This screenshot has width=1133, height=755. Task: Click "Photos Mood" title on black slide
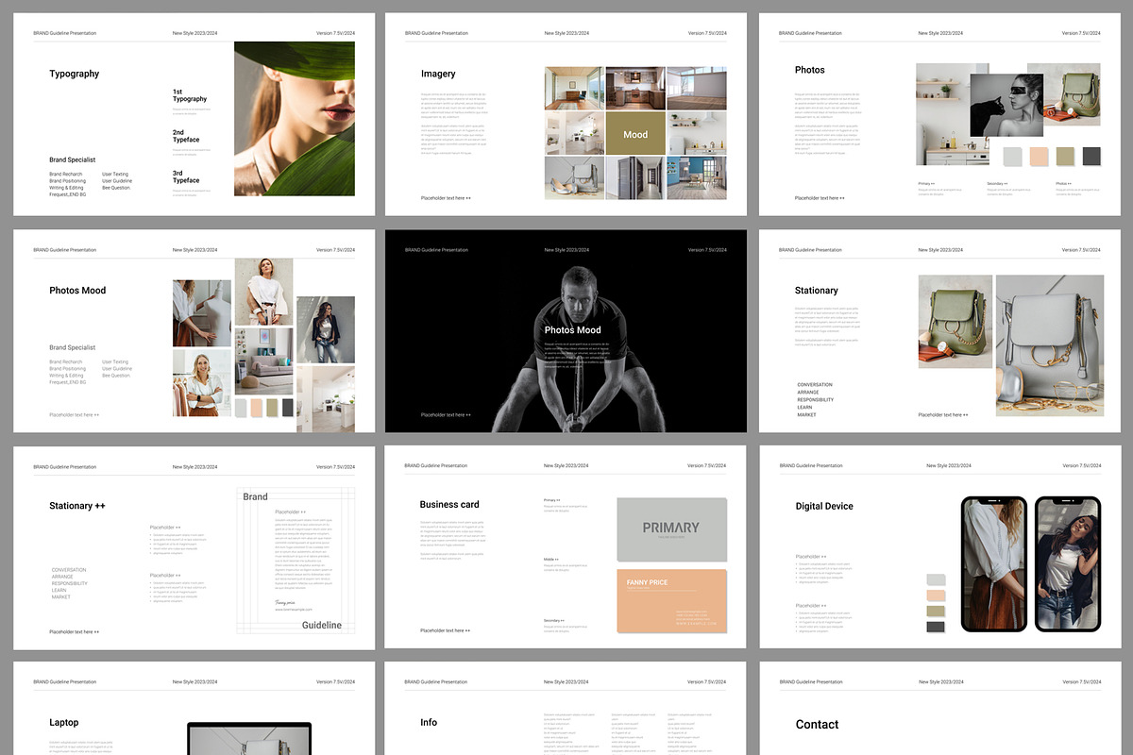(x=572, y=330)
